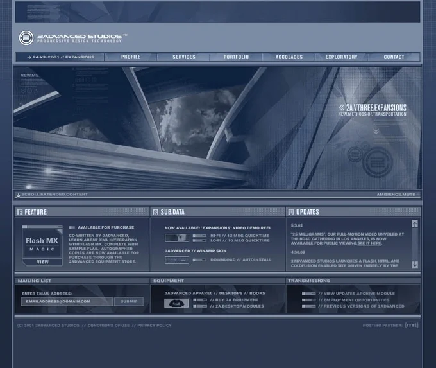Open the Contact menu item
436x368 pixels.
pyautogui.click(x=394, y=57)
